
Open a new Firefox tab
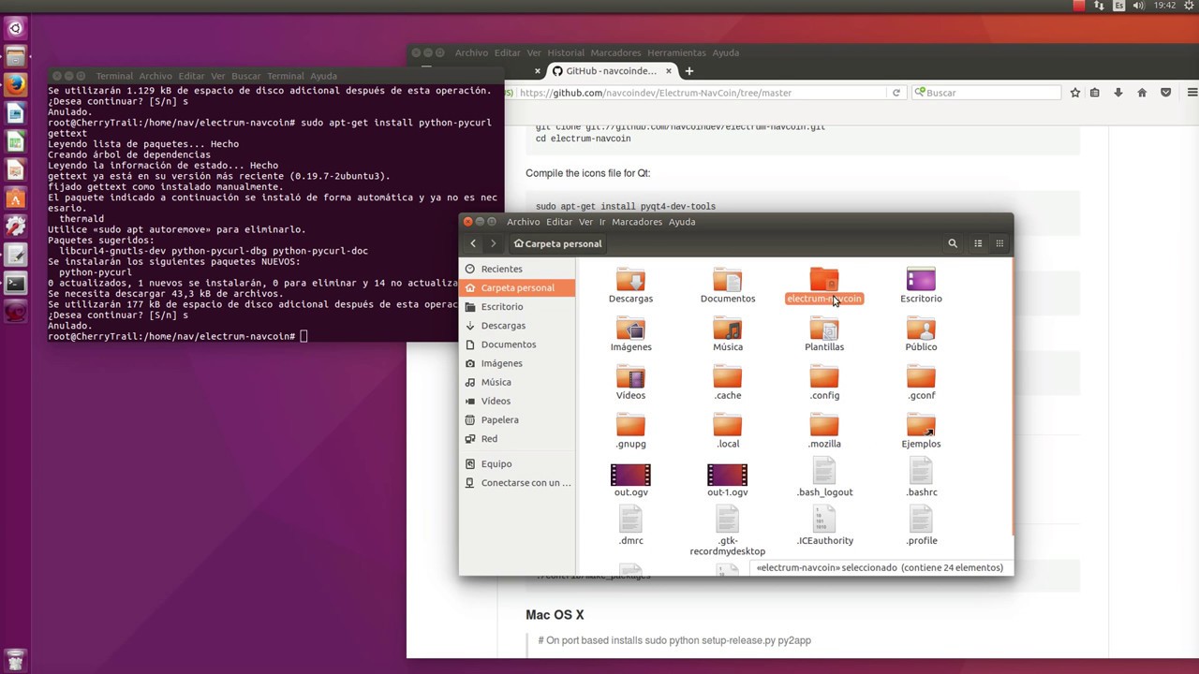[x=689, y=71]
